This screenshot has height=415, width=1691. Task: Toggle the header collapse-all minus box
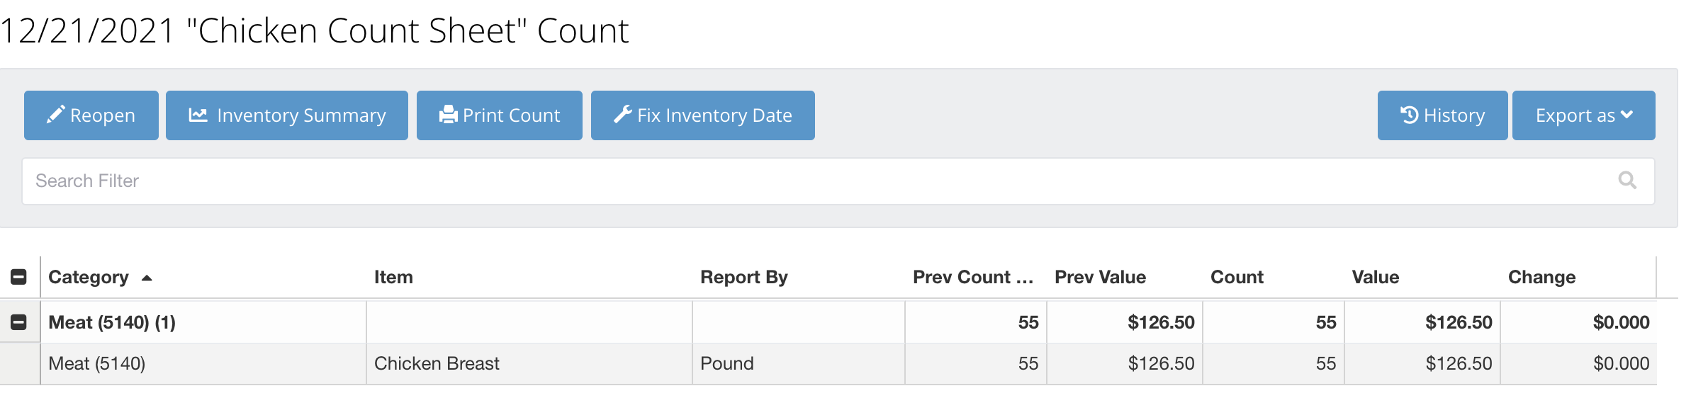(19, 277)
